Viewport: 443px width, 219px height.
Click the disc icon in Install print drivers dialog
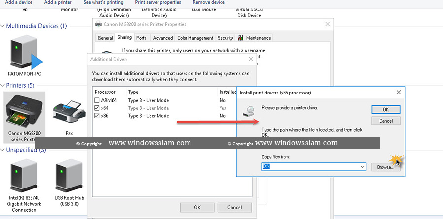(x=249, y=111)
